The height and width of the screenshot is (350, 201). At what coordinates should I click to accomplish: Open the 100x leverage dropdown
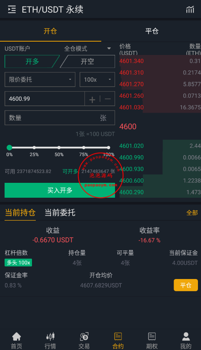click(97, 79)
